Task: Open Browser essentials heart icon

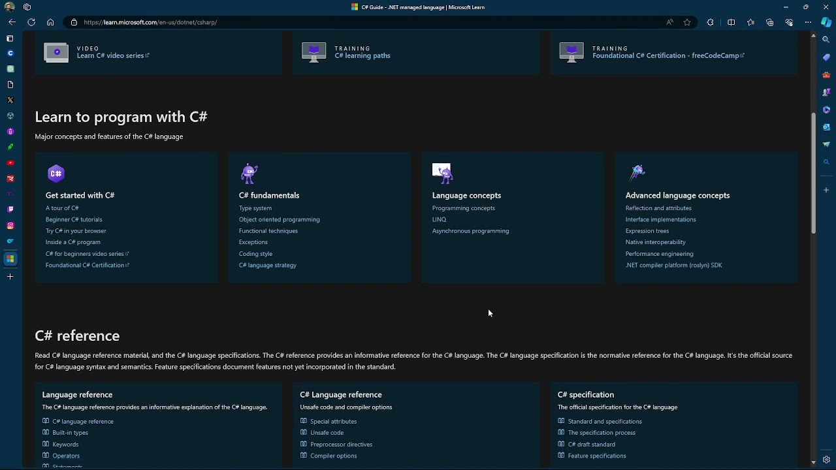Action: click(x=789, y=22)
